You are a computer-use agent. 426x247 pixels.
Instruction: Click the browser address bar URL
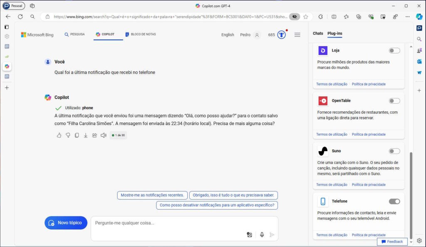click(x=170, y=17)
